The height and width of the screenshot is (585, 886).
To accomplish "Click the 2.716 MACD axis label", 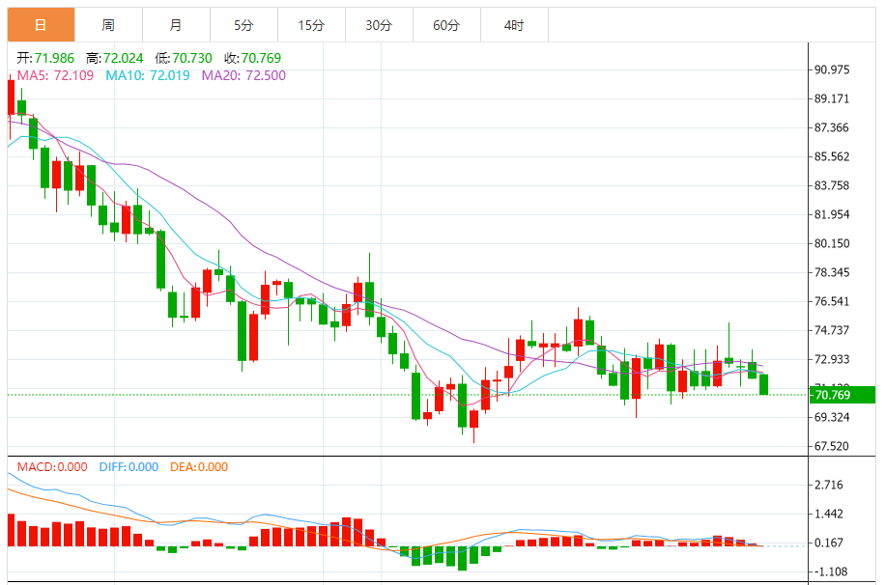I will [x=829, y=485].
